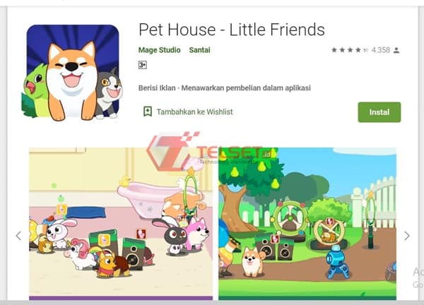Click the Pet House - Little Friends title
The width and height of the screenshot is (424, 305).
(232, 30)
